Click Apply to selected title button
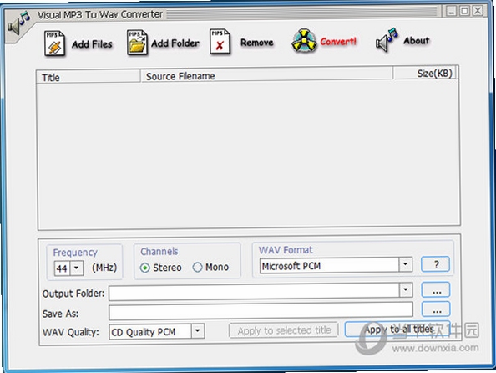 point(284,330)
